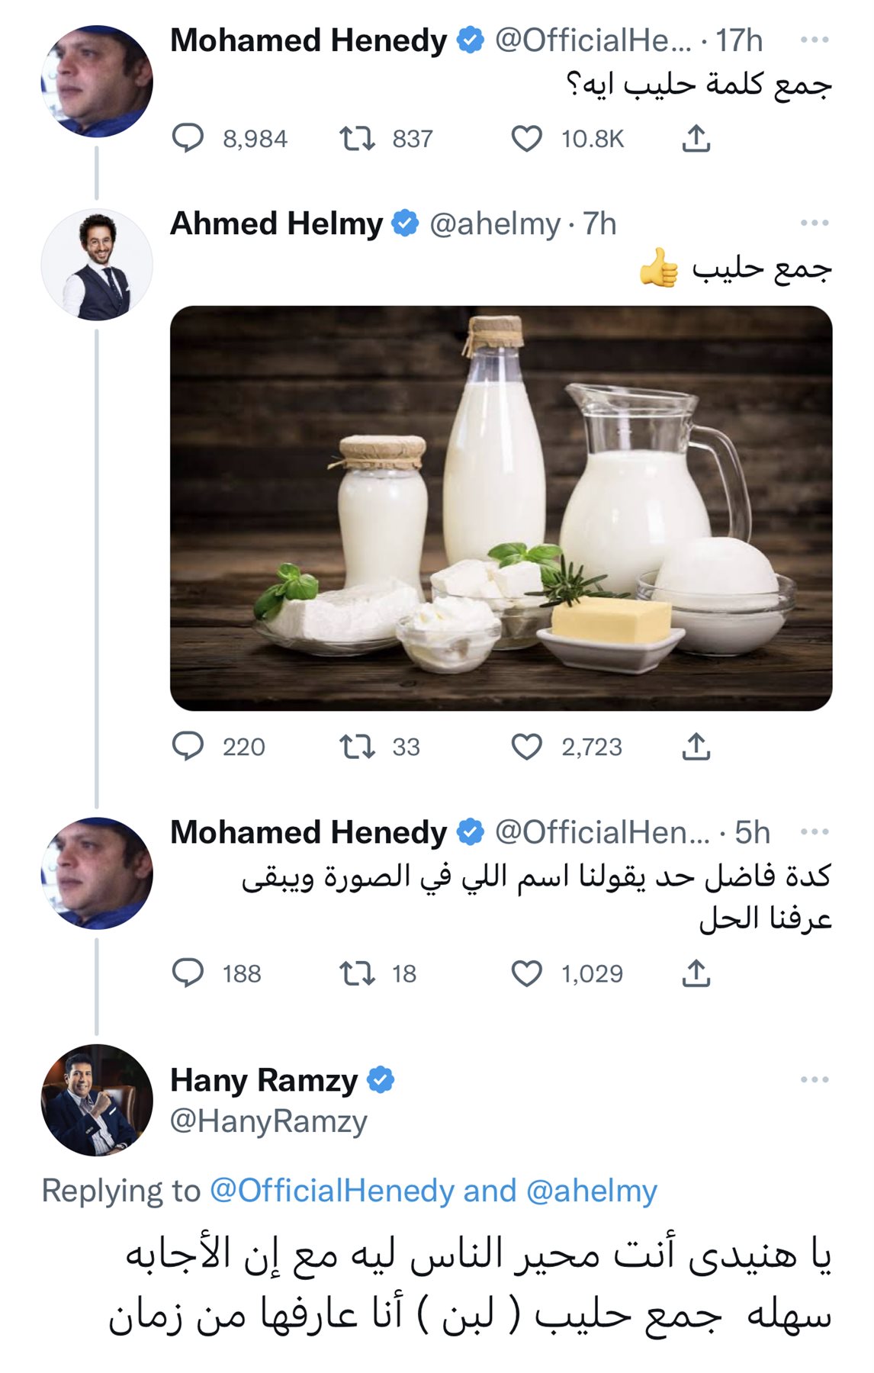This screenshot has width=874, height=1373.
Task: Retweet the tweet with 18 retweets
Action: tap(357, 973)
